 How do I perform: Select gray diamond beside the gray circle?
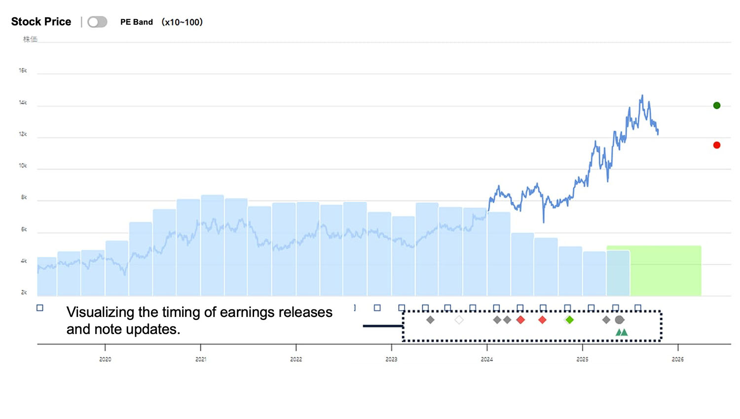coord(606,320)
